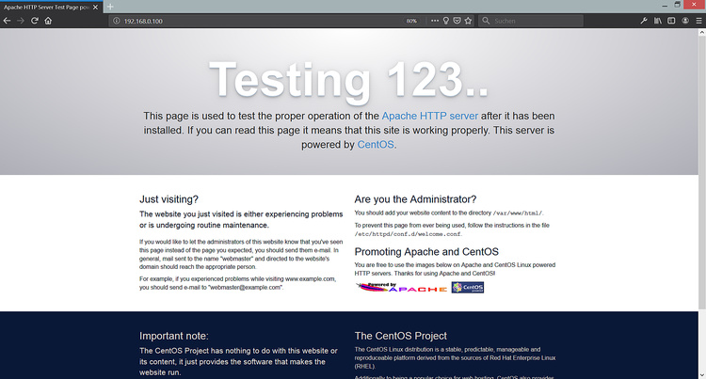Open the browser home page

coord(48,20)
